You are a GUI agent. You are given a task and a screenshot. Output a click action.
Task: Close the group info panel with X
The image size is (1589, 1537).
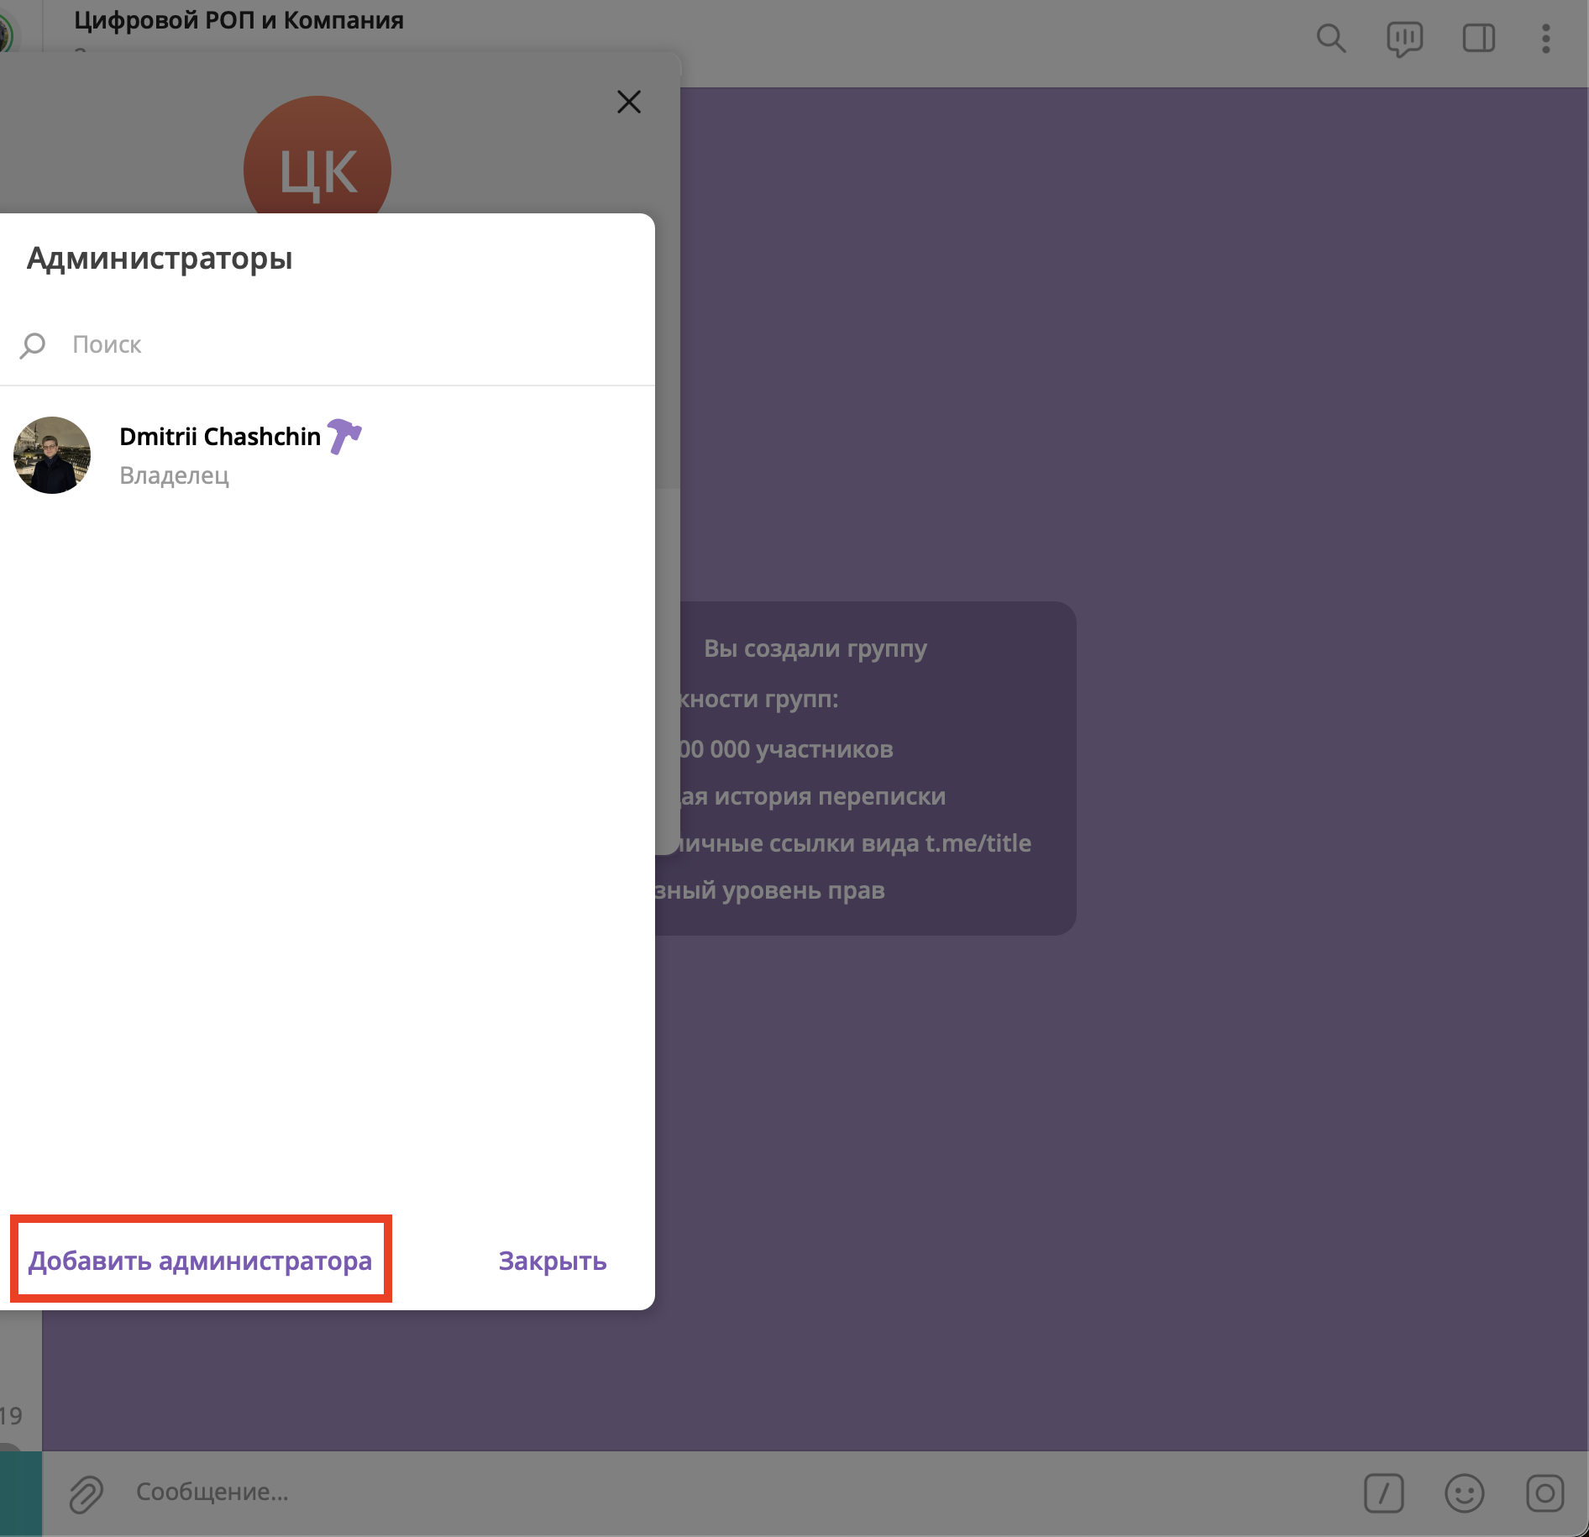(628, 102)
